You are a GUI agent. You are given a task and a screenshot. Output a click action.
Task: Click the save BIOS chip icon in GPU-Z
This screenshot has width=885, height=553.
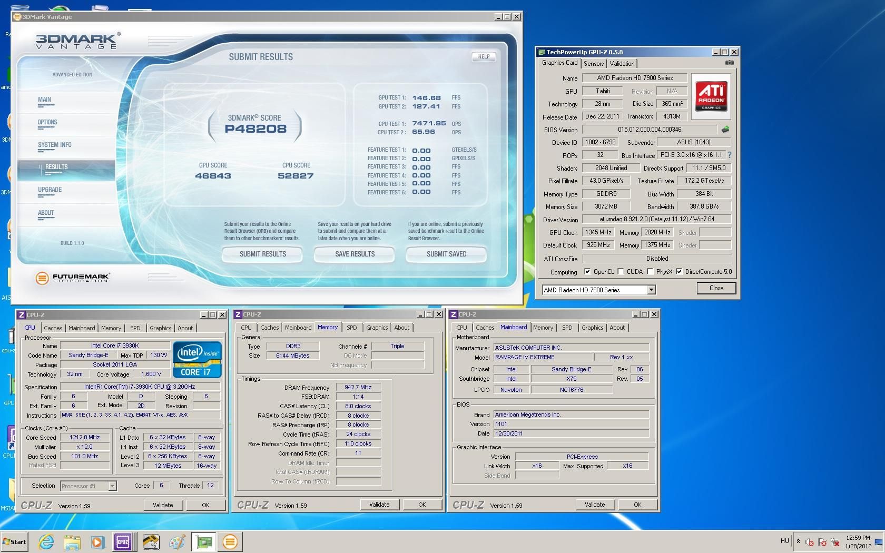point(725,130)
